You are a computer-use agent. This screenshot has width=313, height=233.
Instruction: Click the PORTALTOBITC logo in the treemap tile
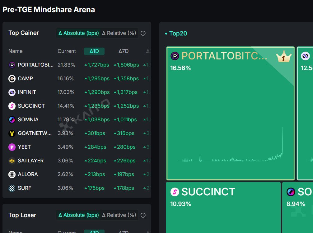coord(175,56)
